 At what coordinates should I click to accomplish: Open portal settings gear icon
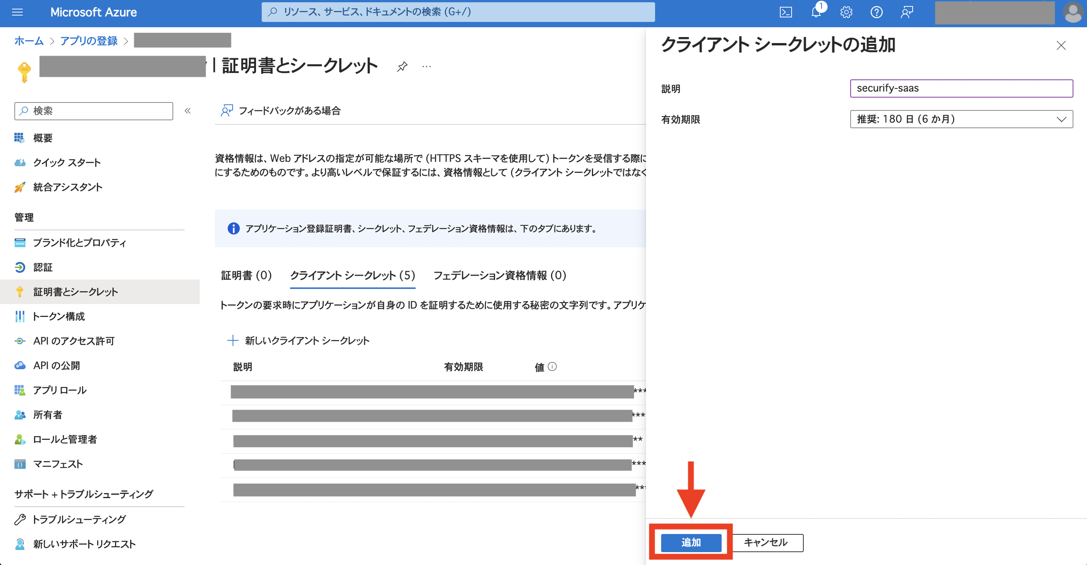point(846,12)
